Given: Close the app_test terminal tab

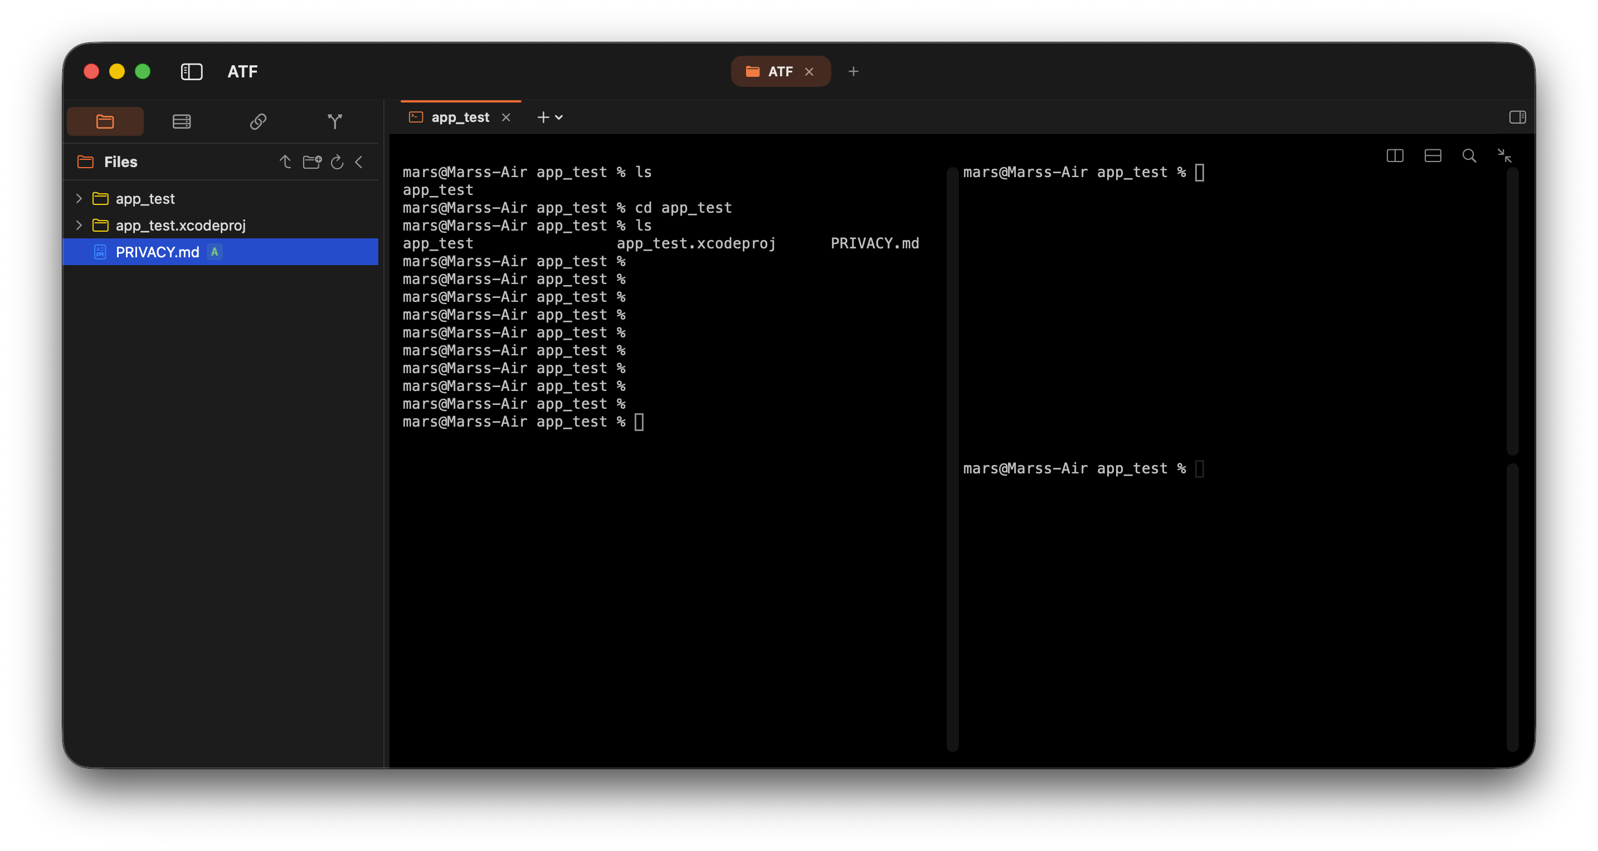Looking at the screenshot, I should pos(506,117).
